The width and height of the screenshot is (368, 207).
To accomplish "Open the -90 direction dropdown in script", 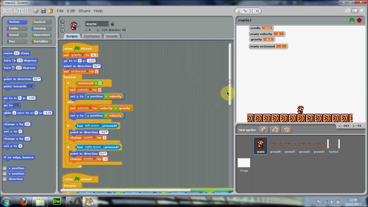I will [x=107, y=132].
